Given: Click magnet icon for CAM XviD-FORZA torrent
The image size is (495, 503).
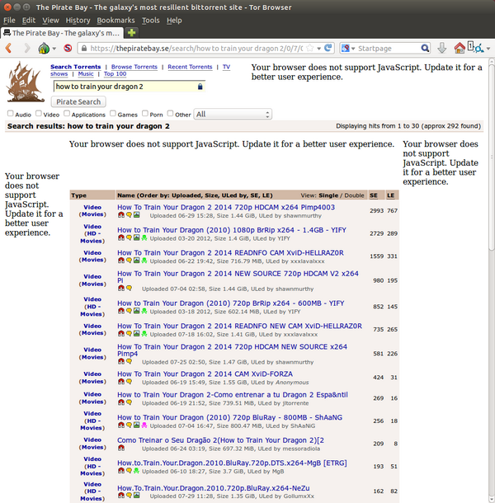Looking at the screenshot, I should [121, 382].
